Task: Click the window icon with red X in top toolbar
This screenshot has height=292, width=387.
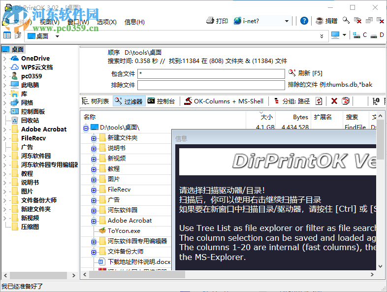Action: click(x=357, y=21)
